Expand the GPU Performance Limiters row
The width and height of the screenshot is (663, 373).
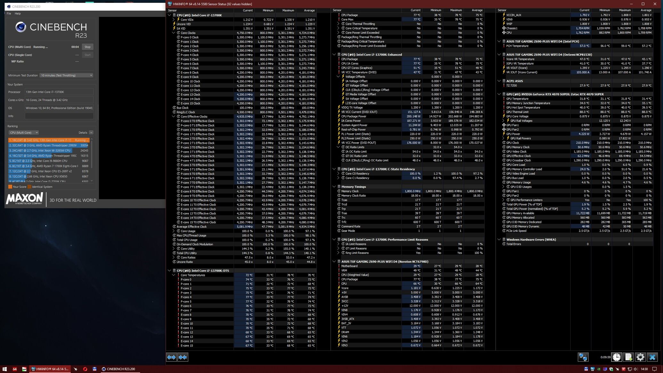click(503, 200)
